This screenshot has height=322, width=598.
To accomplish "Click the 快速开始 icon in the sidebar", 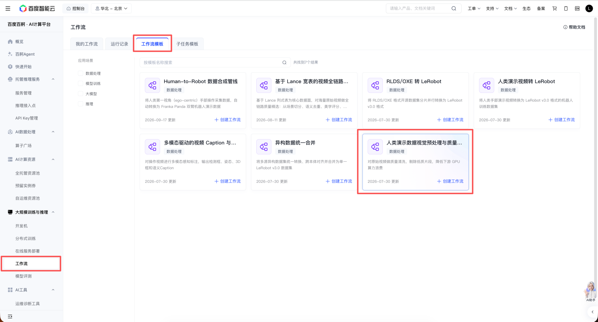I will tap(10, 66).
